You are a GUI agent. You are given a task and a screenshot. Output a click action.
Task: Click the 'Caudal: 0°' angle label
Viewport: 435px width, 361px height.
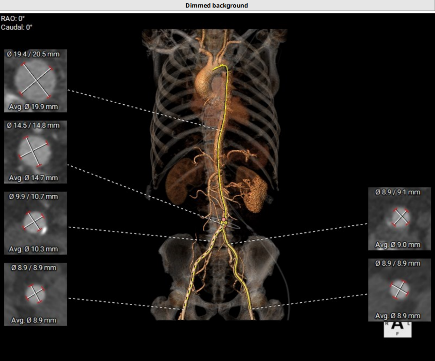click(x=17, y=27)
